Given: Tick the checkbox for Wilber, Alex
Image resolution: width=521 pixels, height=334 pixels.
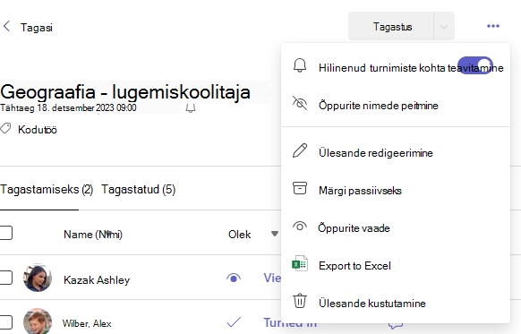Looking at the screenshot, I should 5,321.
